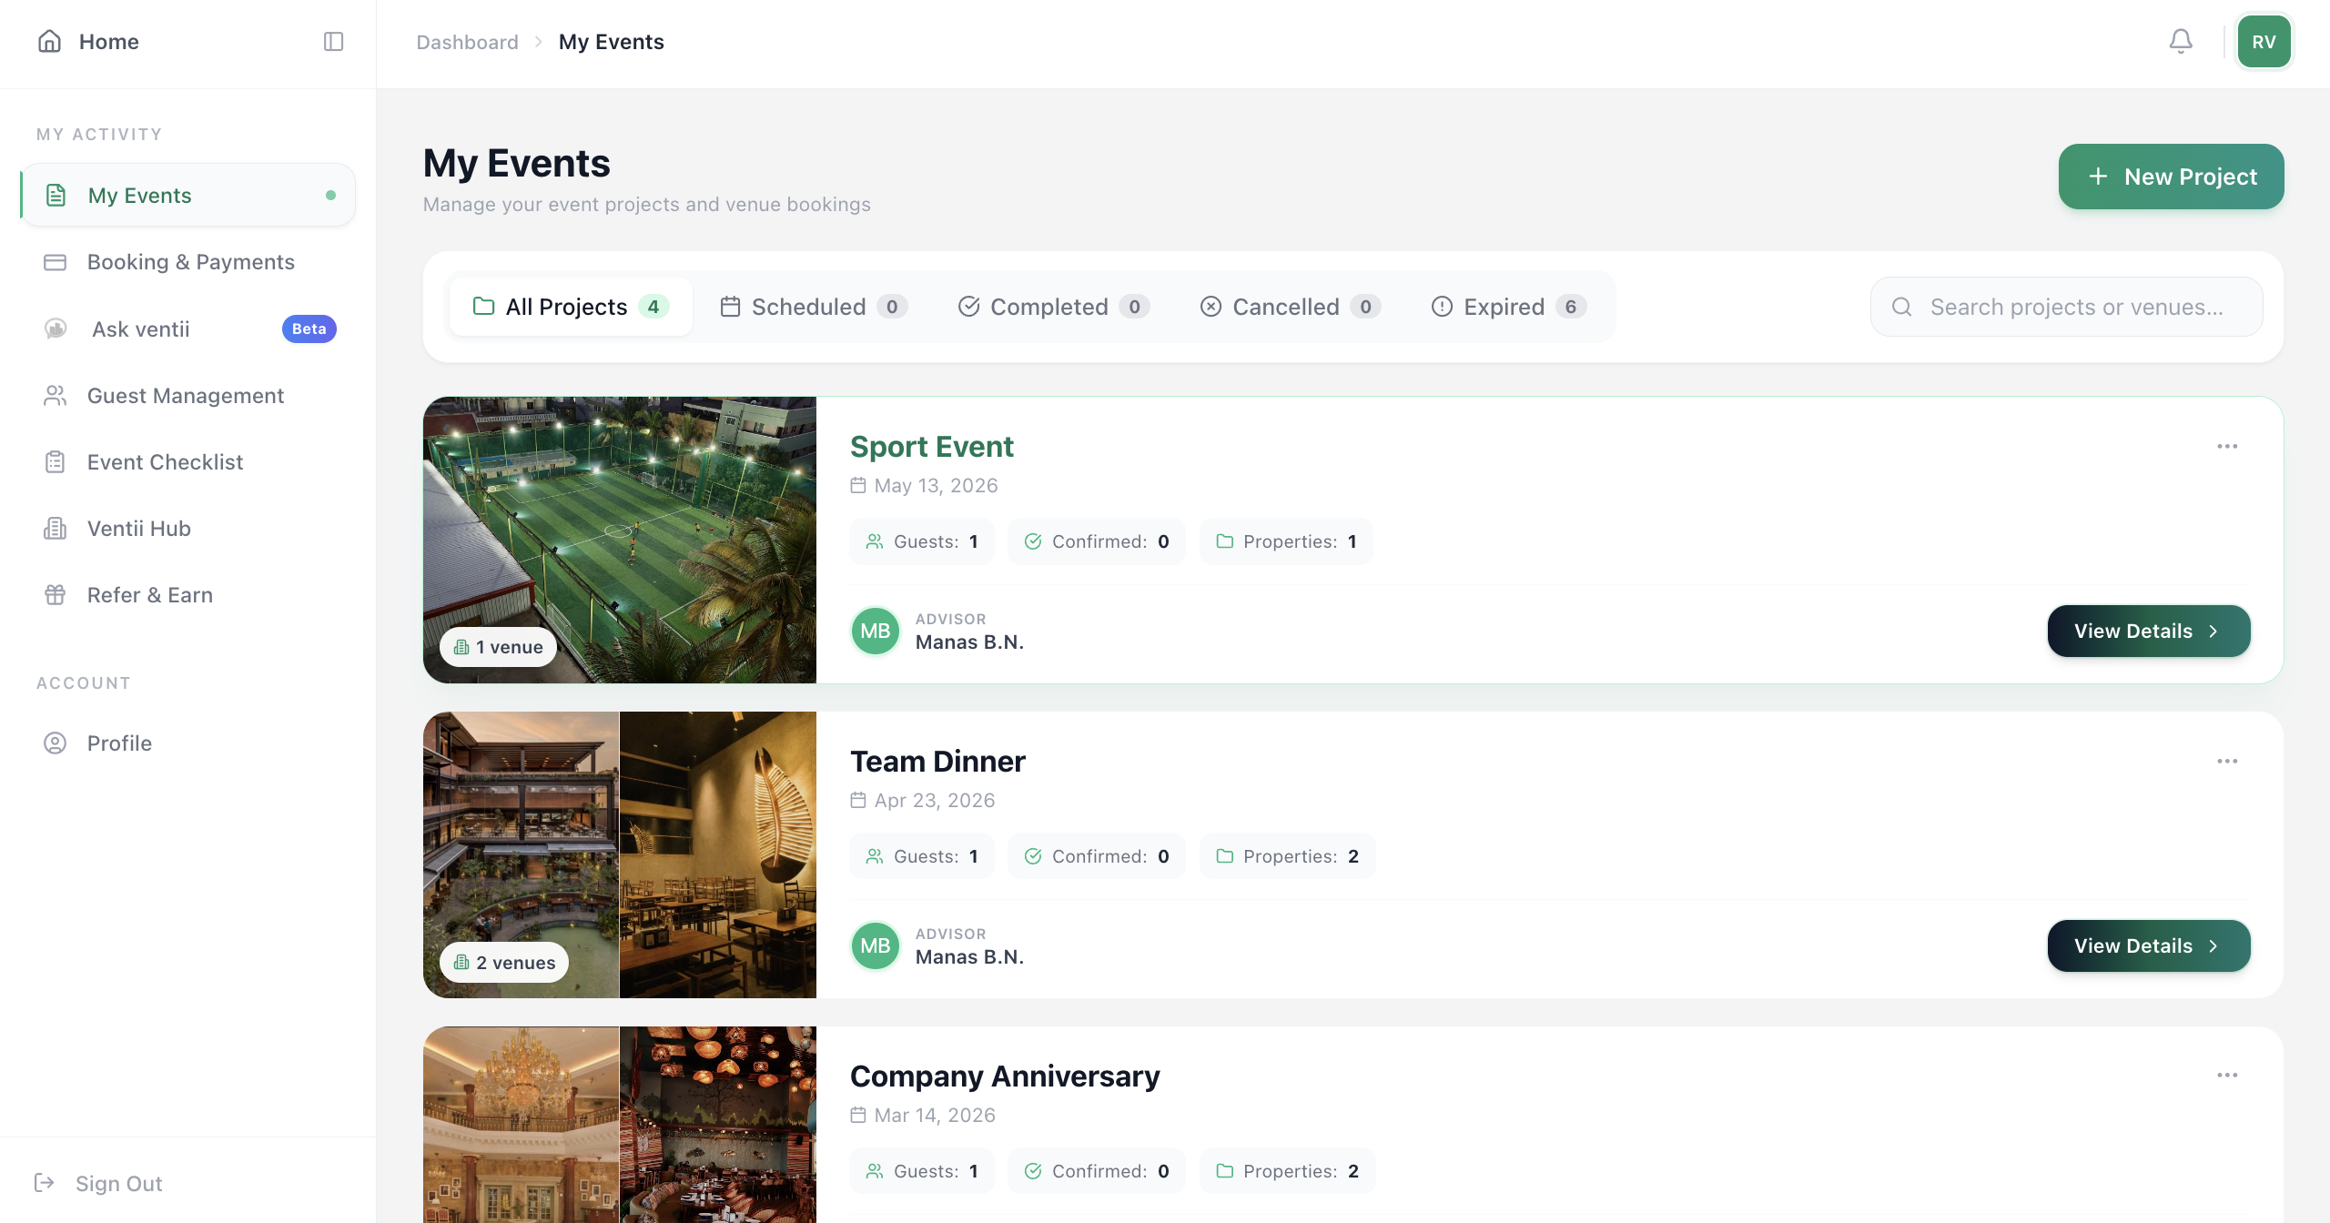Click calendar icon beside Apr 23, 2026
Viewport: 2330px width, 1223px height.
(857, 800)
